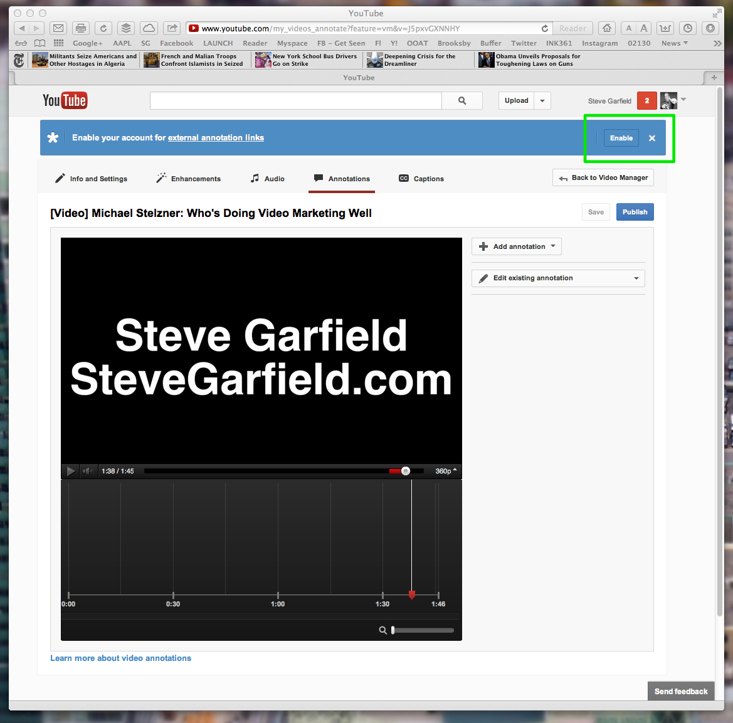Click the timeline zoom slider
The height and width of the screenshot is (723, 733).
click(423, 630)
